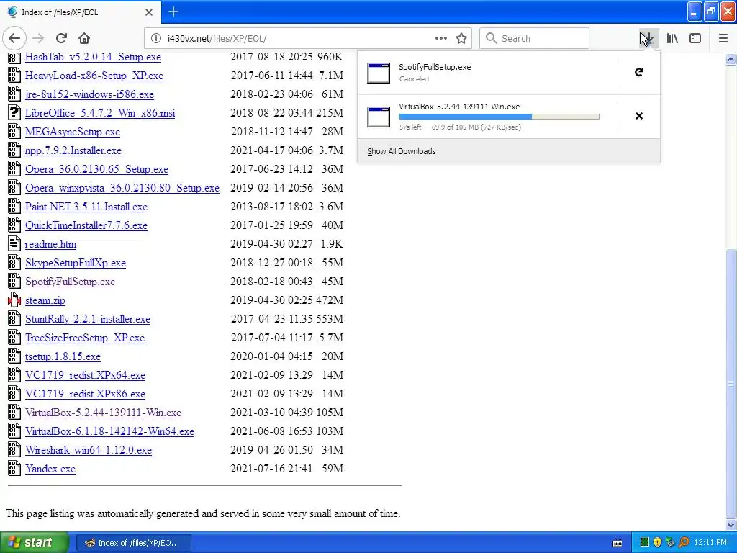
Task: Download Yandex.exe
Action: click(50, 469)
